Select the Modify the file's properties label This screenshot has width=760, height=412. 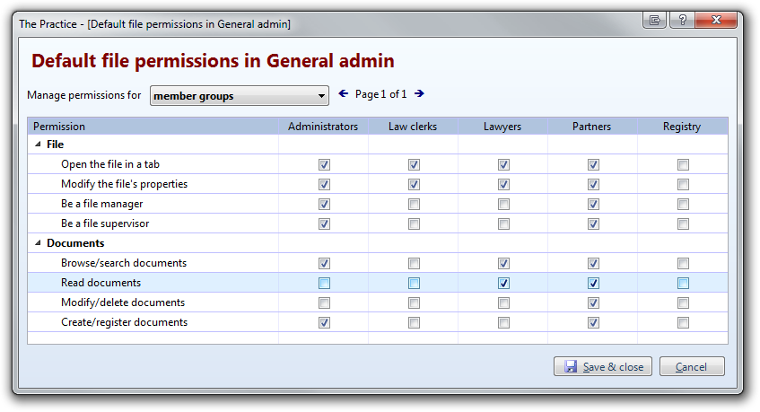124,184
